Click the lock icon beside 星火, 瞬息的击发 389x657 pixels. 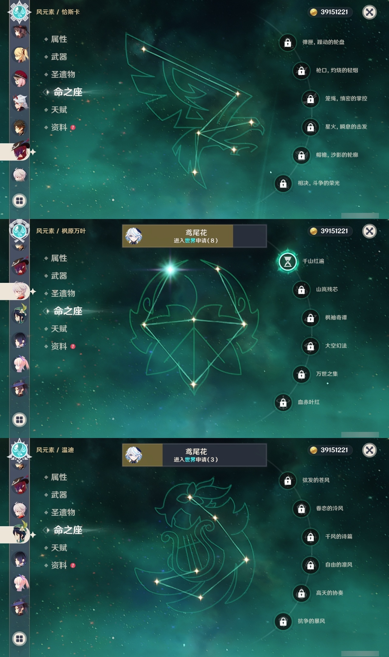tap(311, 127)
